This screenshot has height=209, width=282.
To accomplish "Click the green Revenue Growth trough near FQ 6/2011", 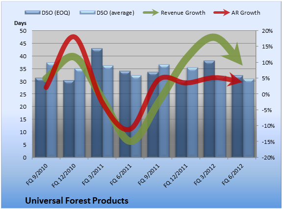I will pyautogui.click(x=131, y=141).
